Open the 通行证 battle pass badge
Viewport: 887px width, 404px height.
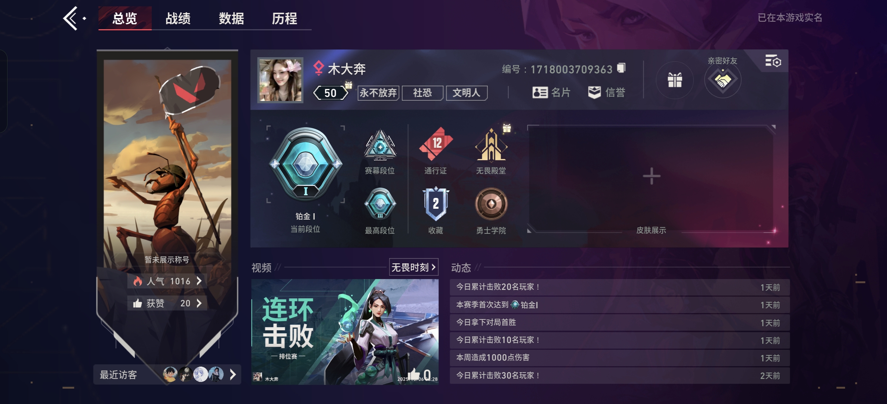[436, 144]
